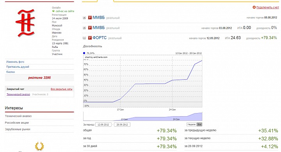
Task: Click the Доходность chart heading
Action: tap(92, 46)
